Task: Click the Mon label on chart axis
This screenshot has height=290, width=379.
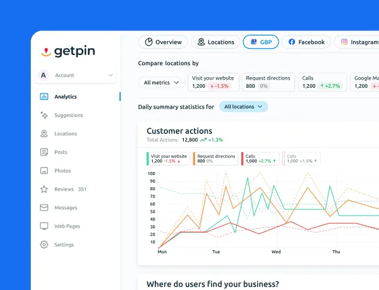Action: [x=162, y=252]
